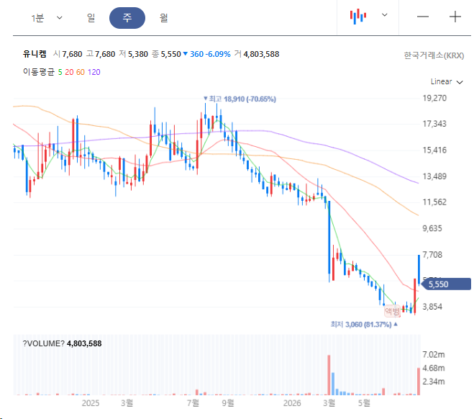The height and width of the screenshot is (419, 474).
Task: Click the 최고 18,910 high marker
Action: point(240,99)
